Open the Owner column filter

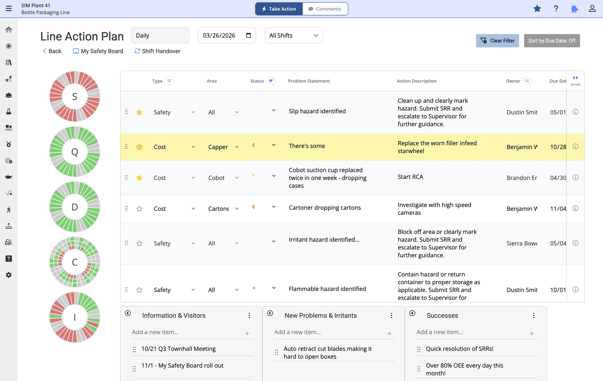(x=527, y=81)
